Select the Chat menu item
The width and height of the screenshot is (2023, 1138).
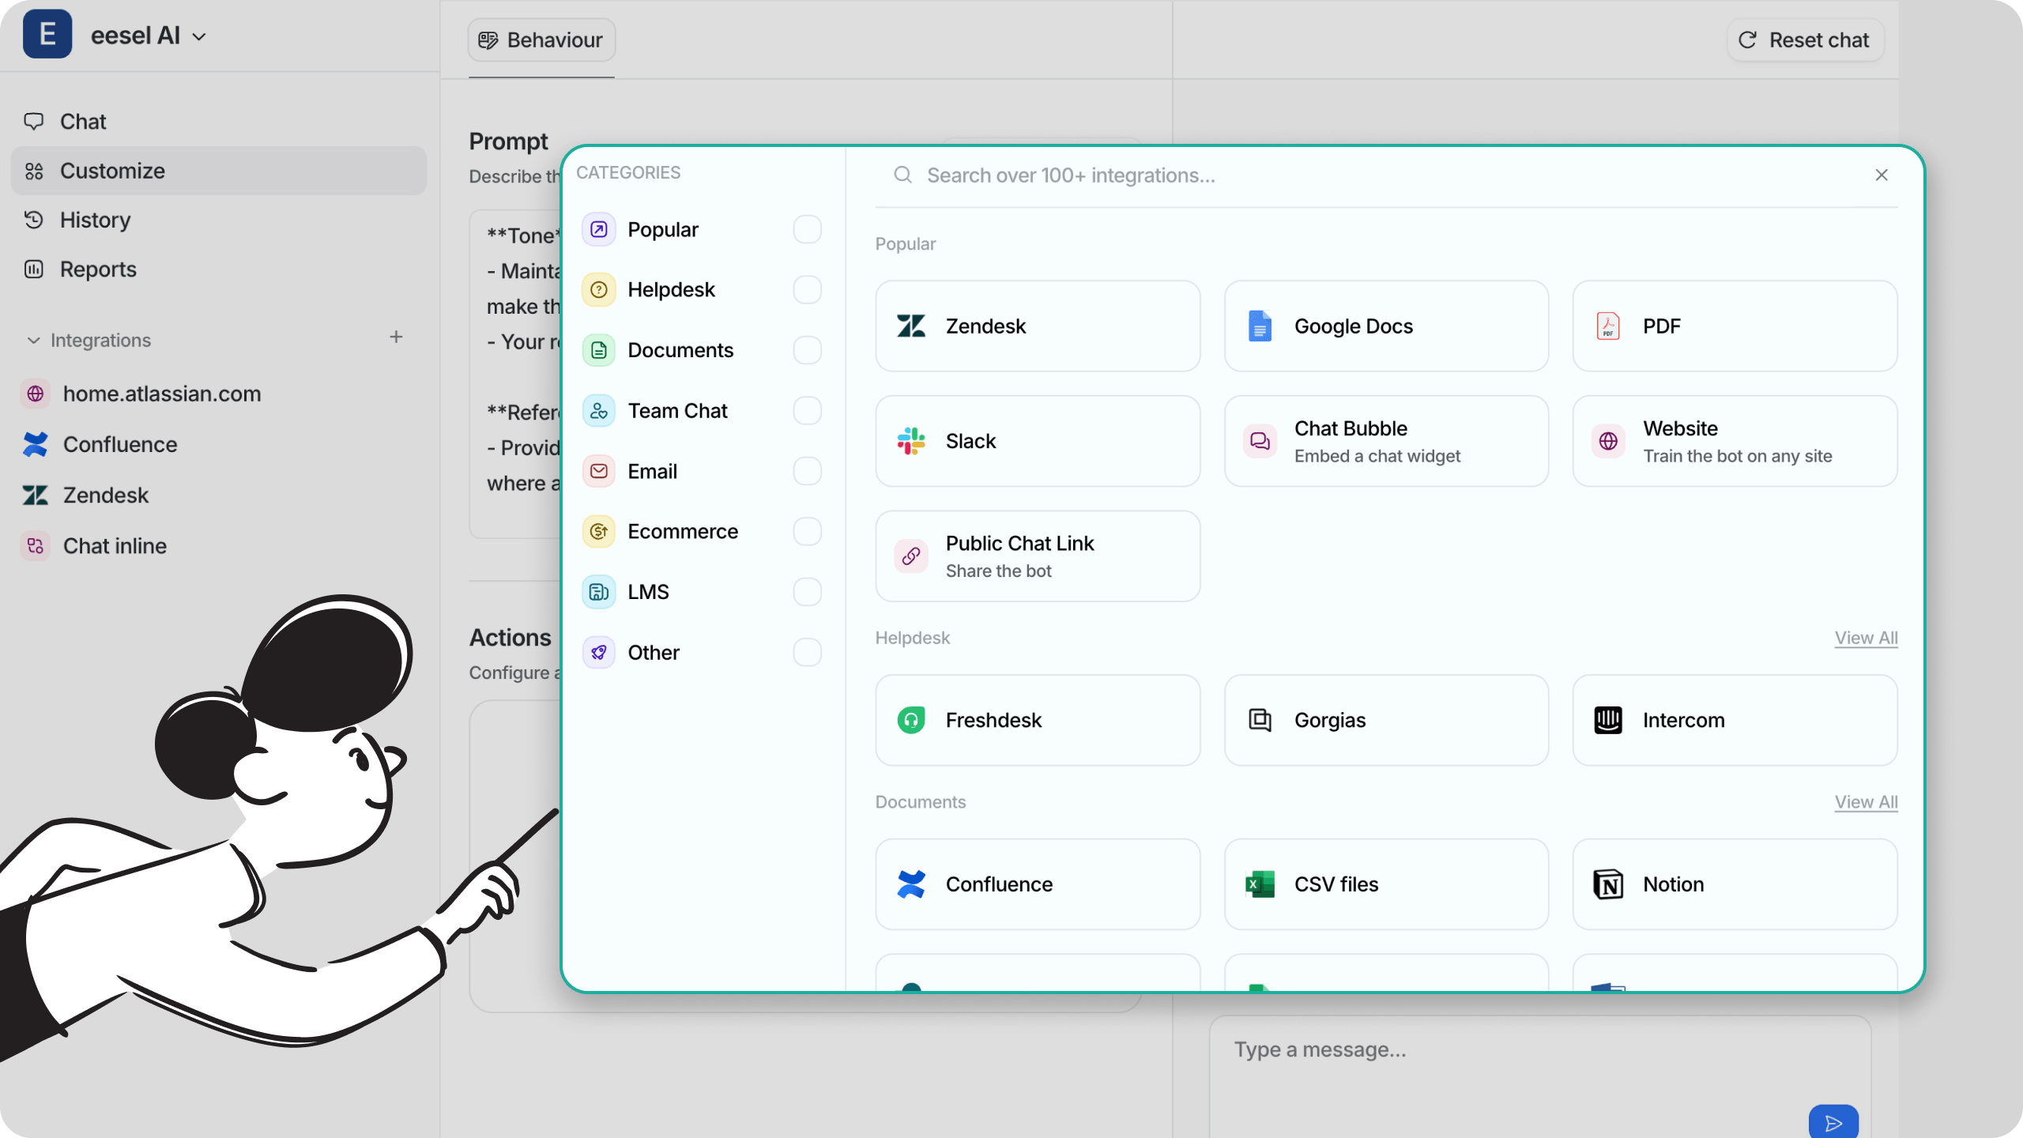click(x=82, y=121)
